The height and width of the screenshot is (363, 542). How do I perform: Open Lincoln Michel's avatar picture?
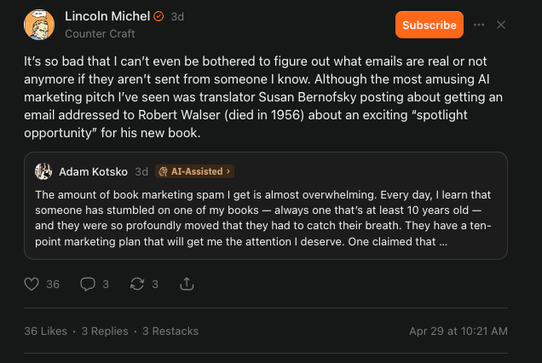39,25
